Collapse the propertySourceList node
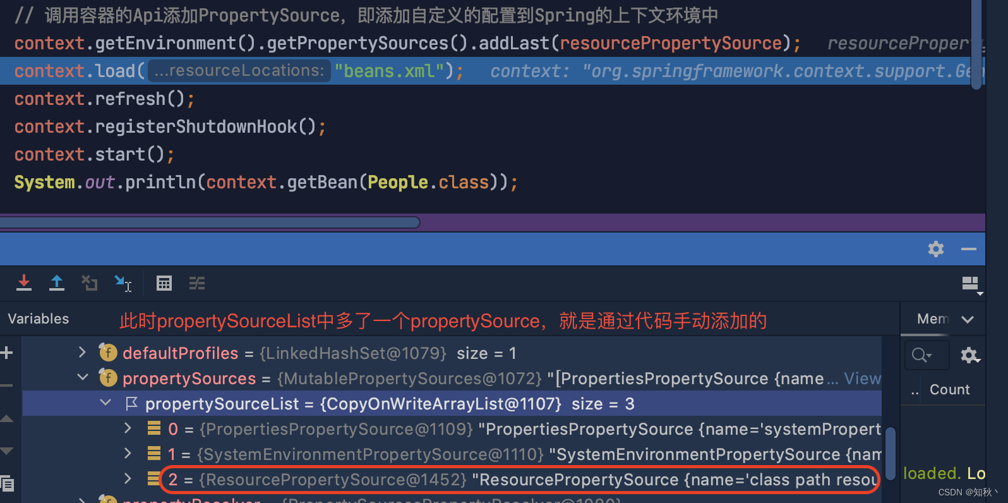This screenshot has width=1008, height=503. click(105, 403)
